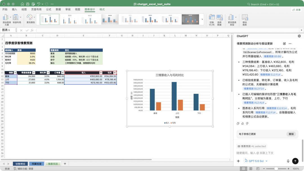Give thumbs down to the response
Image resolution: width=304 pixels, height=171 pixels.
coord(247,124)
